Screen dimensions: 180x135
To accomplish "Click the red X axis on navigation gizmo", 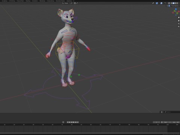I will click(178, 12).
